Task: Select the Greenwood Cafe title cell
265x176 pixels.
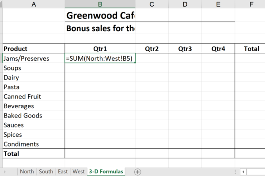Action: pos(100,15)
